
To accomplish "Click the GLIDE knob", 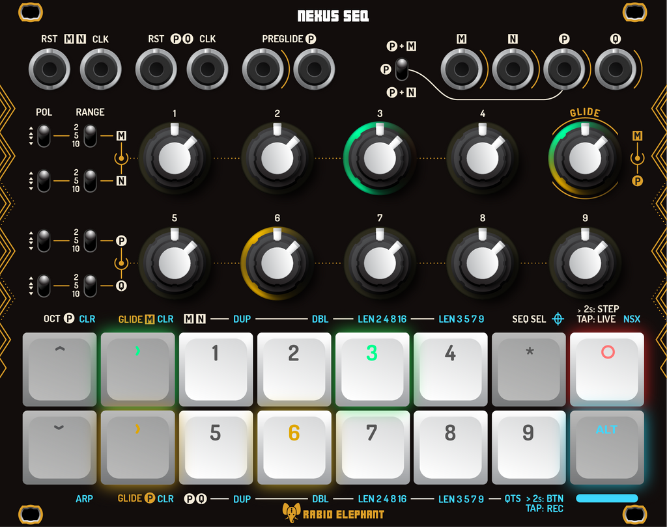I will (585, 158).
